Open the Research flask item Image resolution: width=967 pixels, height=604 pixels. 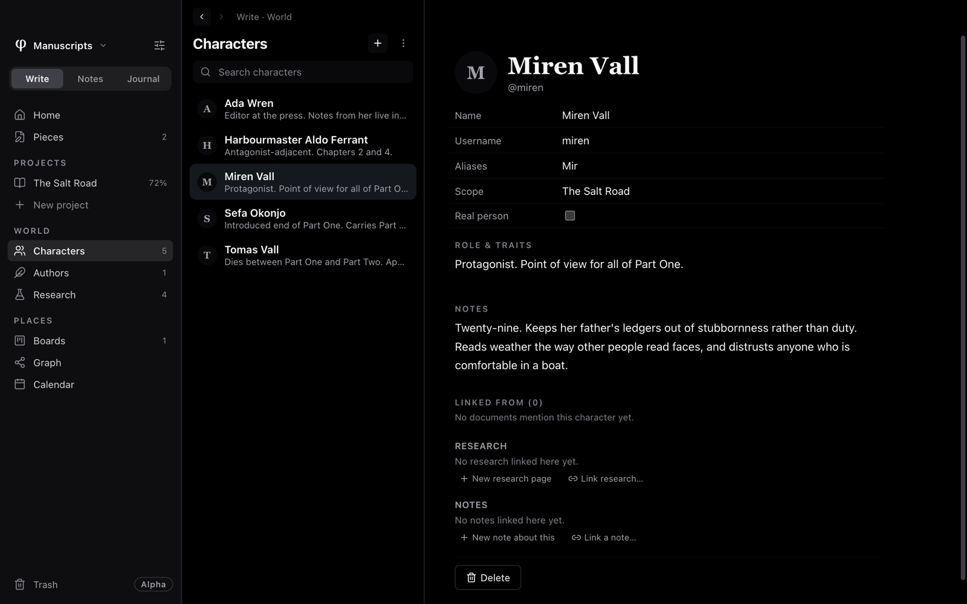pyautogui.click(x=91, y=295)
